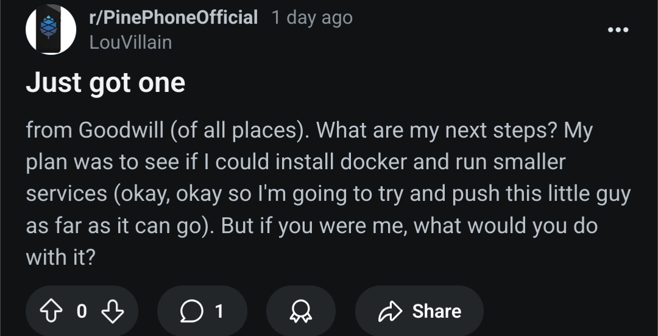
Task: Click the vote count showing 0
Action: 81,311
